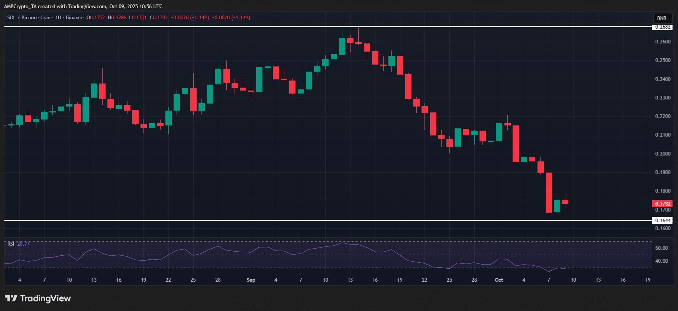Click the Sep month label on time axis
678x311 pixels.
point(251,280)
